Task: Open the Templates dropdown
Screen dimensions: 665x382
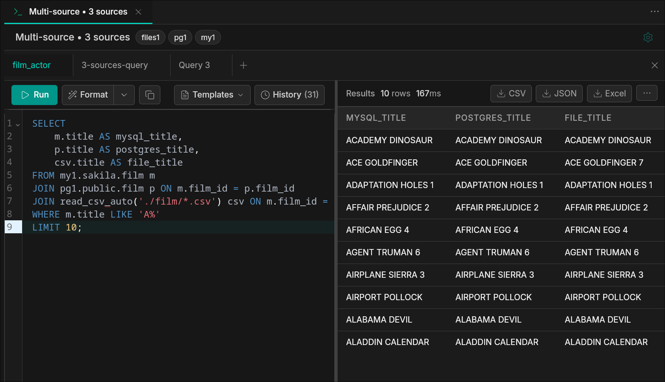Action: tap(212, 95)
